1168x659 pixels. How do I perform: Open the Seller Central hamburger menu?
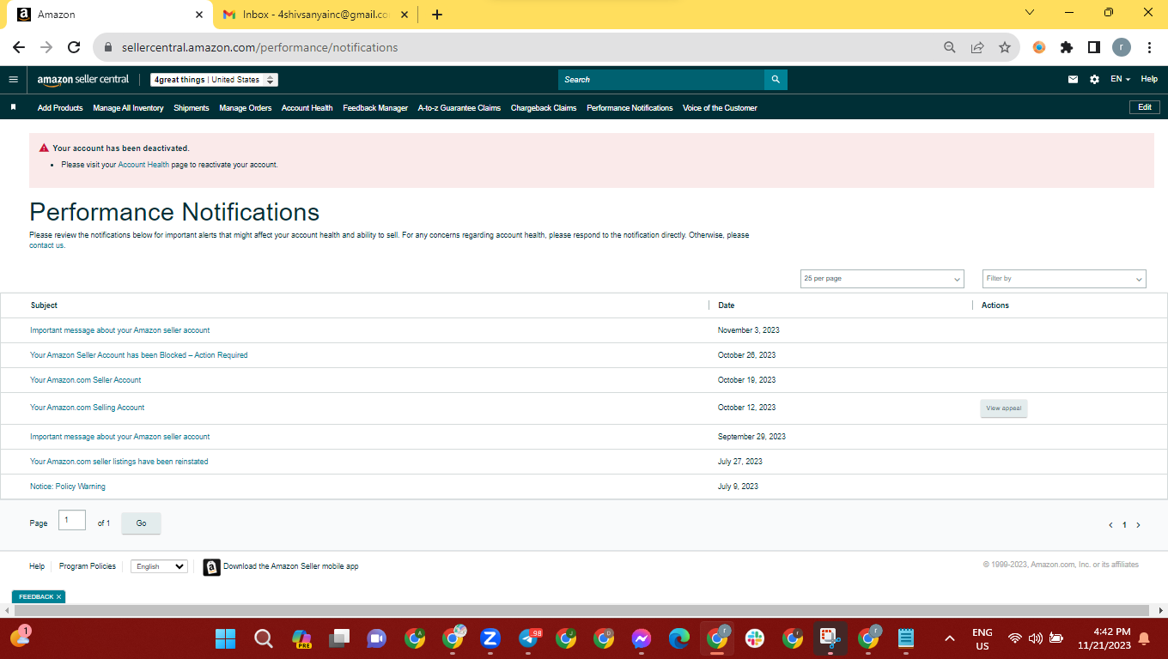point(13,80)
